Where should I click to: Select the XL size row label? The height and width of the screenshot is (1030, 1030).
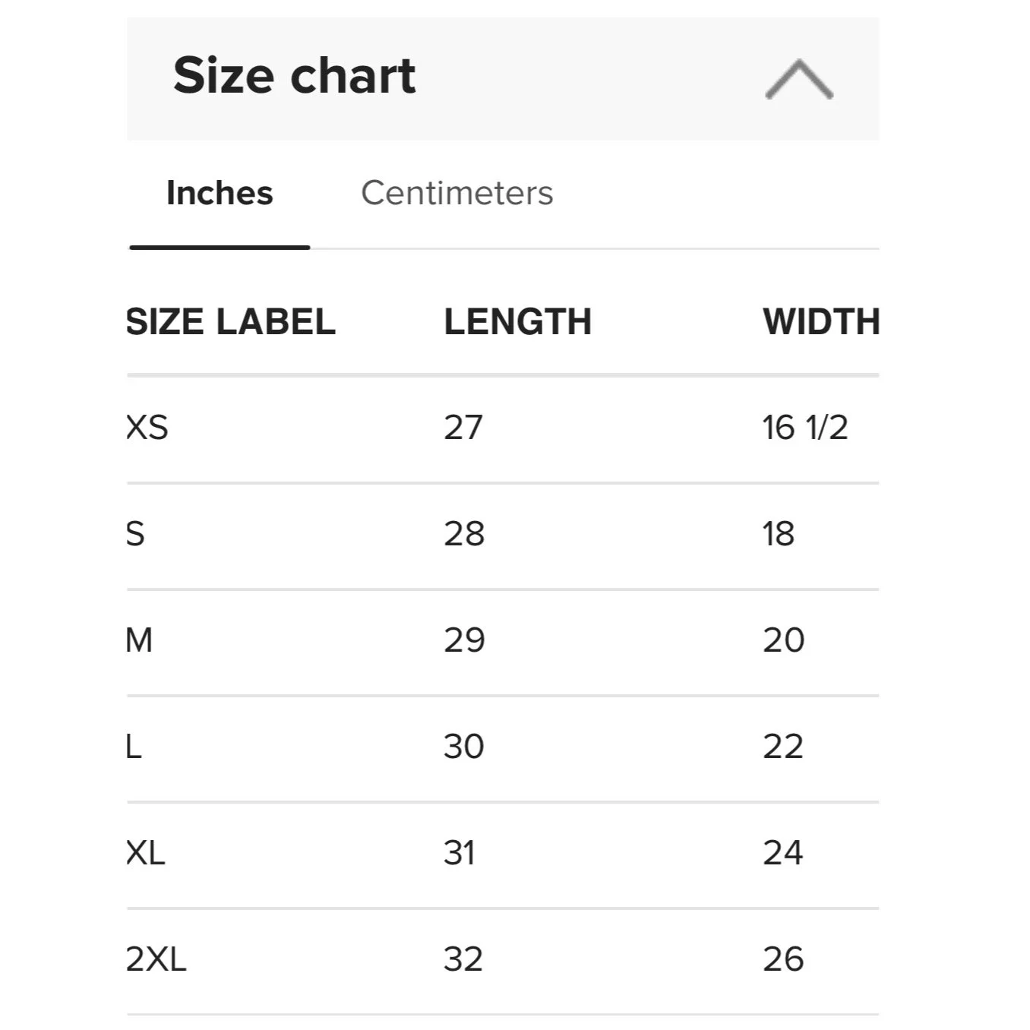click(x=146, y=852)
